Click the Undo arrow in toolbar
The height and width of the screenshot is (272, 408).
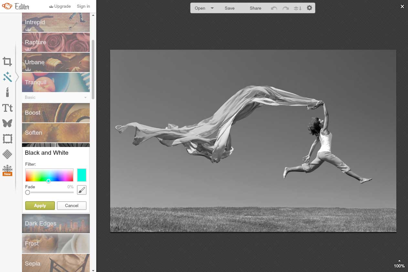(274, 8)
